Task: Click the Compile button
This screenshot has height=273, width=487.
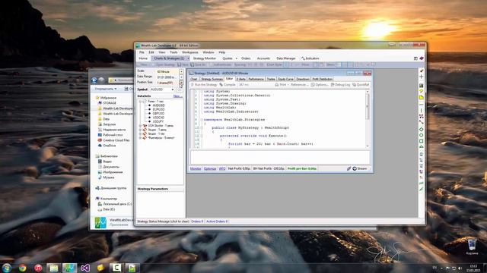Action: [x=228, y=85]
